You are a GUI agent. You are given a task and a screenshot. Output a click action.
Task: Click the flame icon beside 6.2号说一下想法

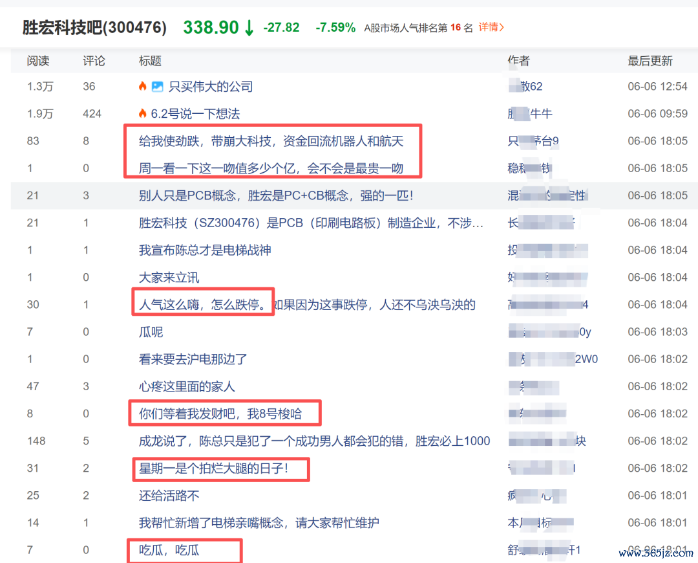(x=142, y=113)
